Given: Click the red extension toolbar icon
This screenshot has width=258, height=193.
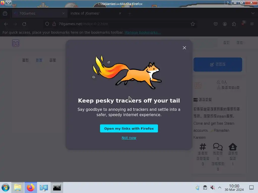Looking at the screenshot, I should [243, 23].
